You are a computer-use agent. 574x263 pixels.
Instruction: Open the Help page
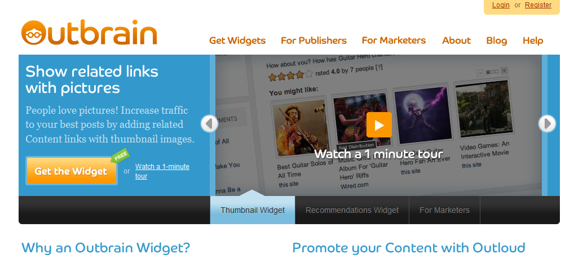[533, 41]
